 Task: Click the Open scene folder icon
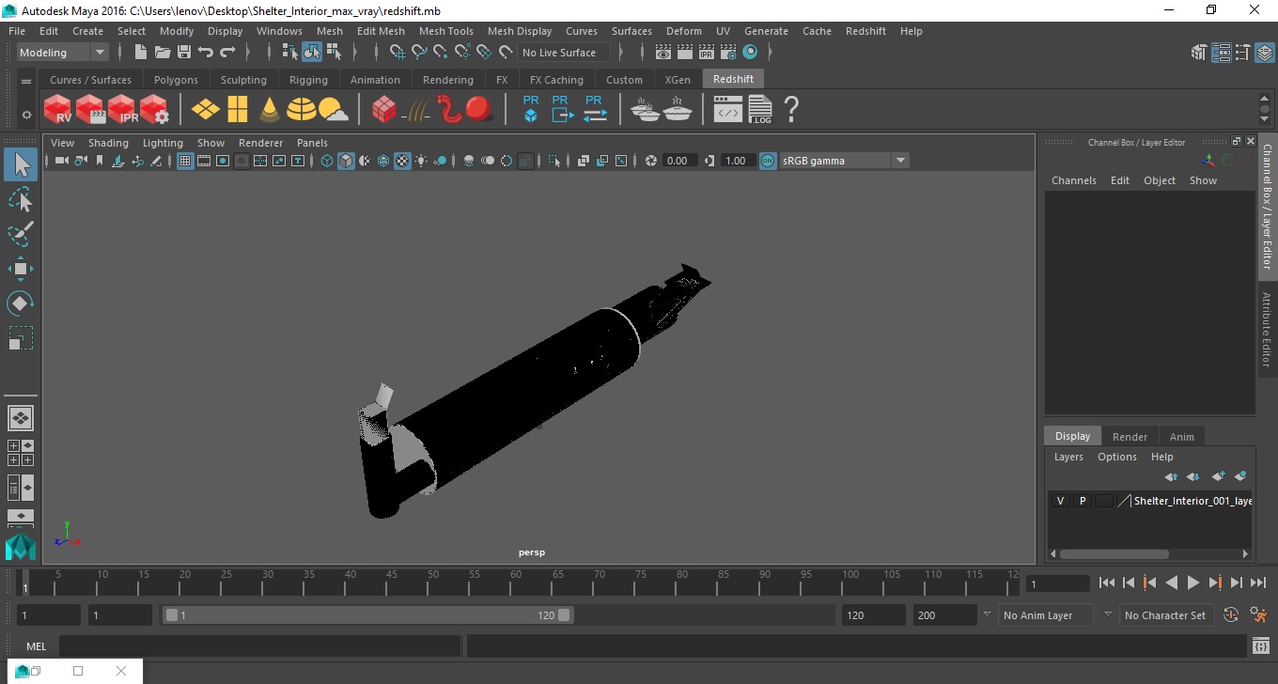(x=163, y=53)
